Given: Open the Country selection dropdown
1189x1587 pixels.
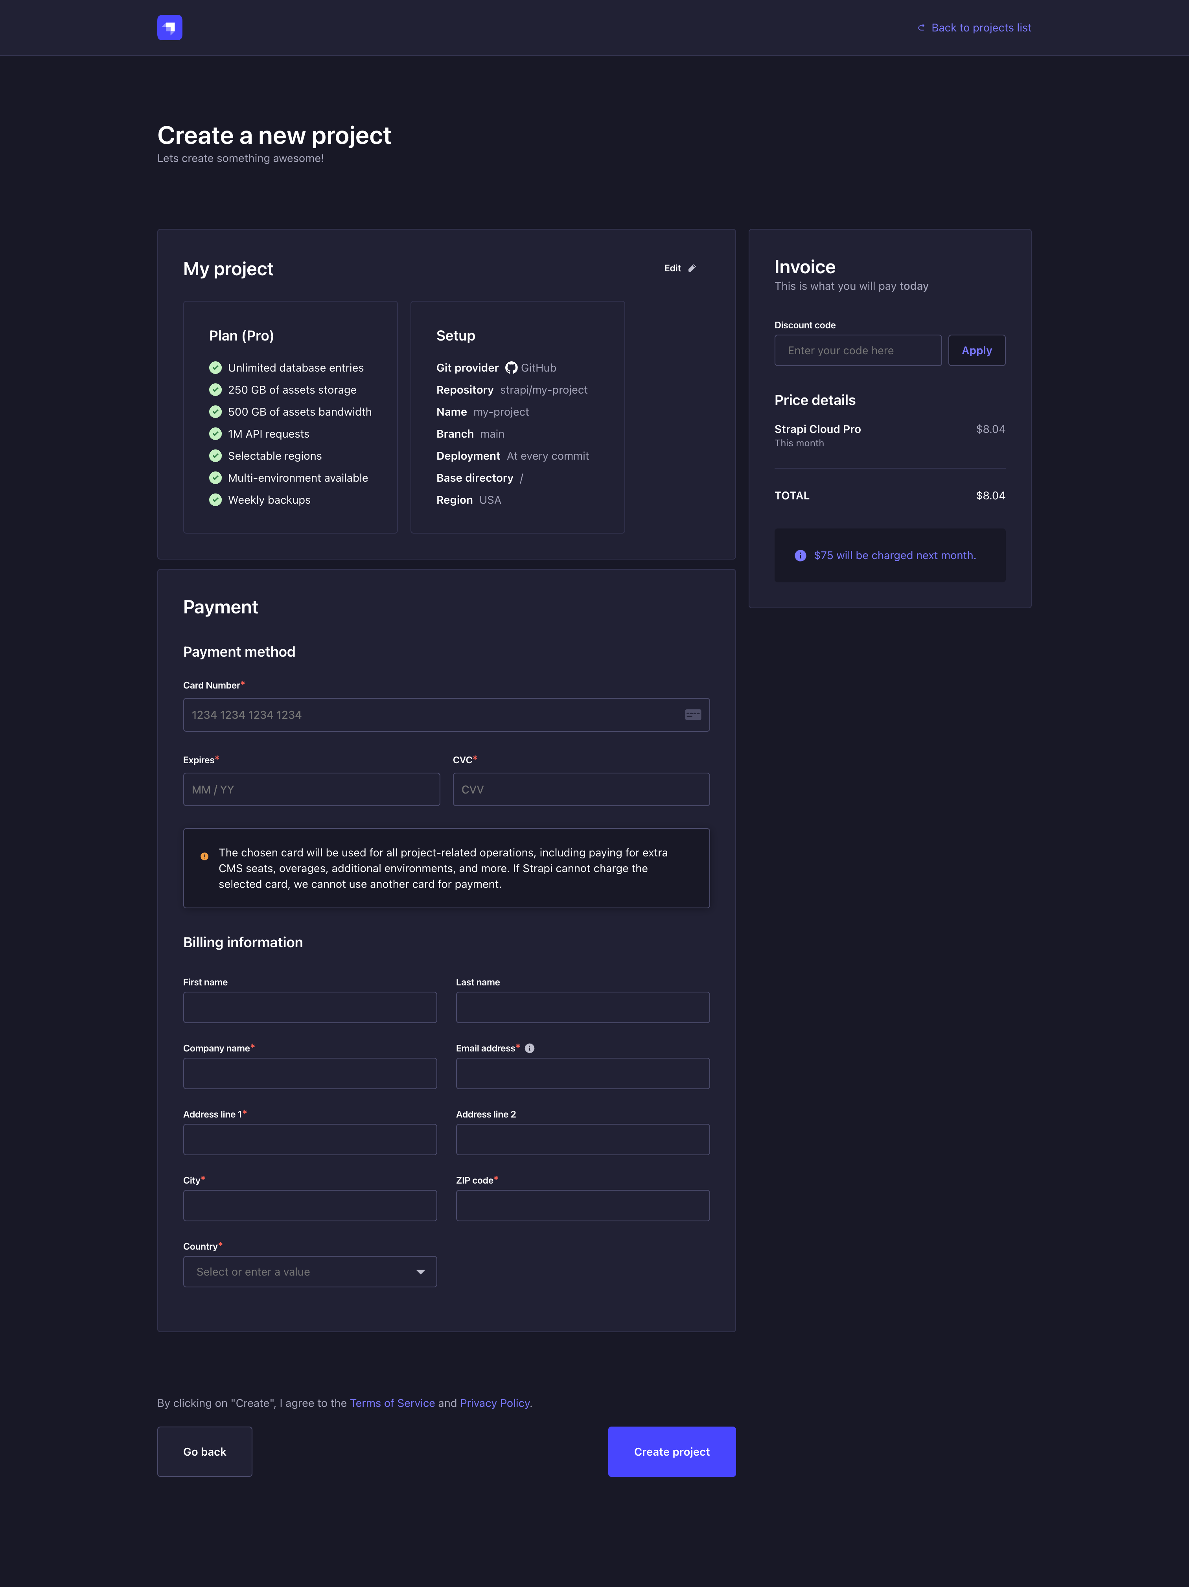Looking at the screenshot, I should (310, 1271).
